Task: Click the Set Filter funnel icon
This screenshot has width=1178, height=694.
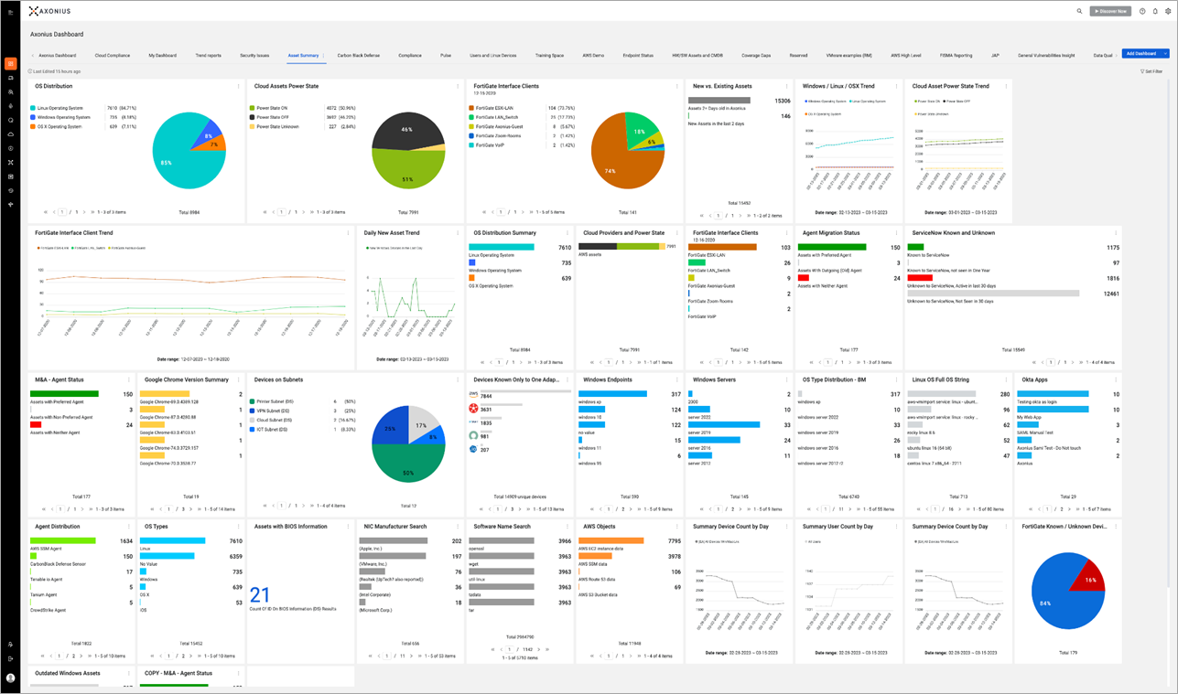Action: click(1142, 70)
